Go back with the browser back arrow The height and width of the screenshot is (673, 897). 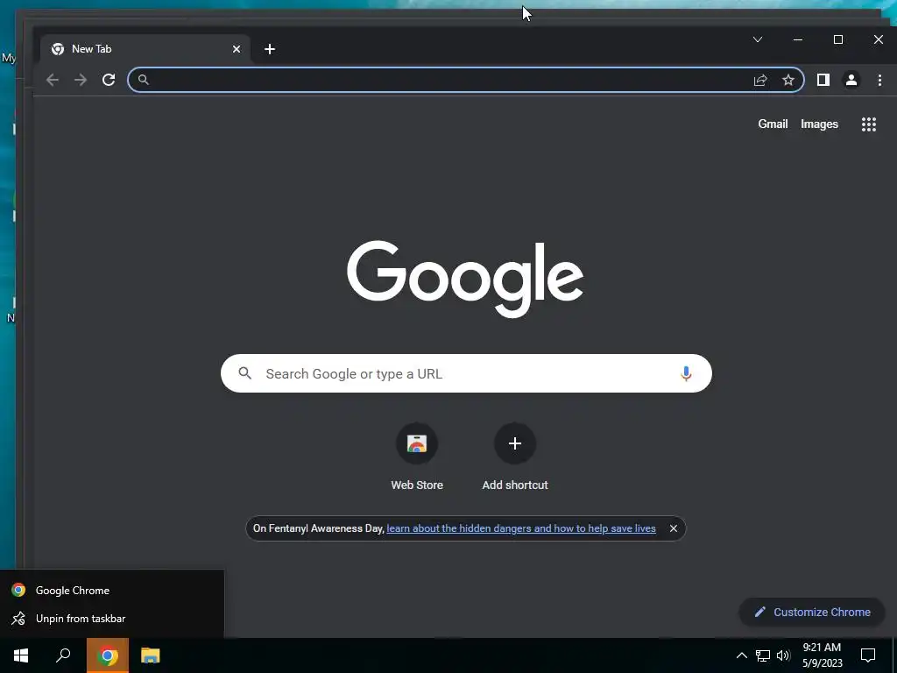pos(52,80)
